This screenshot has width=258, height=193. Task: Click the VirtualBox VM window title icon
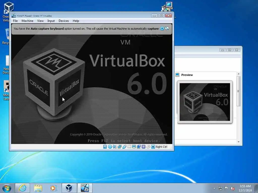coord(14,16)
